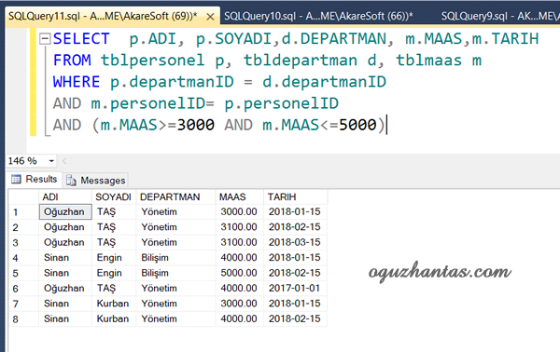Select results row 5 header
560x352 pixels.
click(23, 273)
